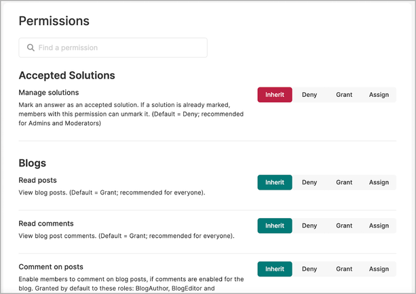416x294 pixels.
Task: Choose Assign for Read posts
Action: (379, 182)
